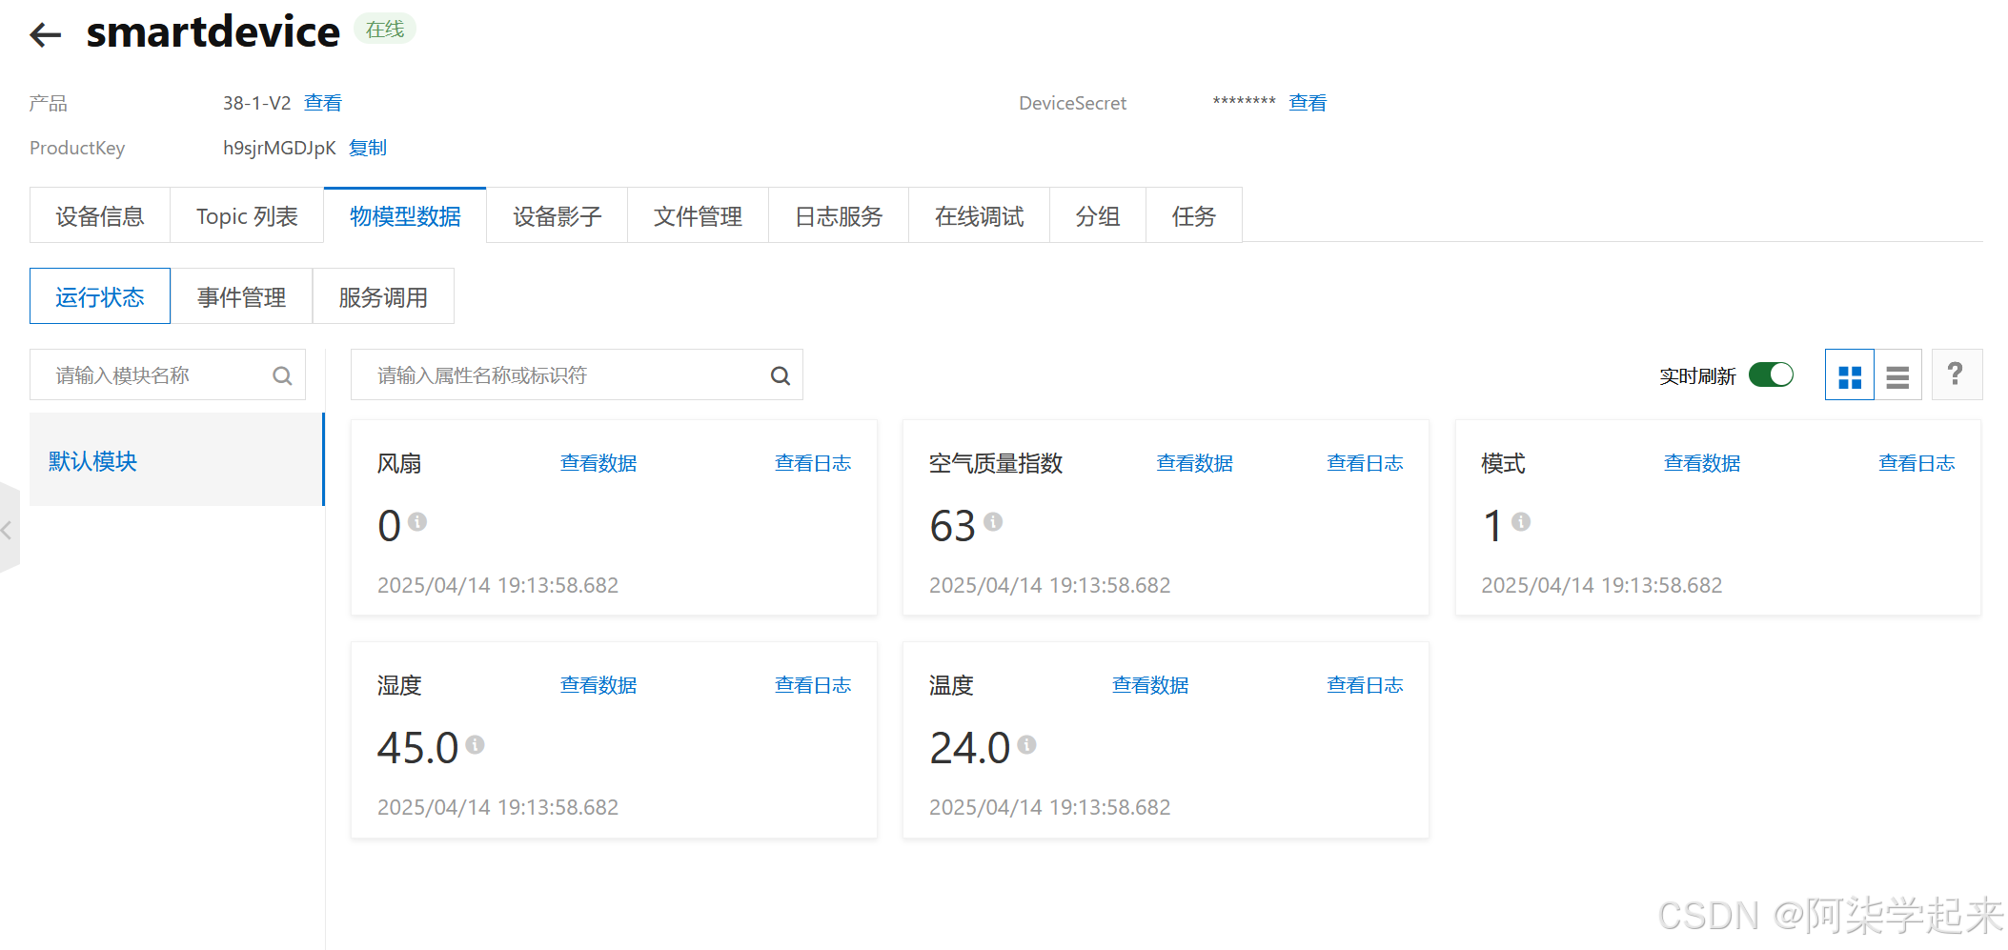Click info icon next to 模式 value 1
The width and height of the screenshot is (2008, 950).
[x=1521, y=521]
